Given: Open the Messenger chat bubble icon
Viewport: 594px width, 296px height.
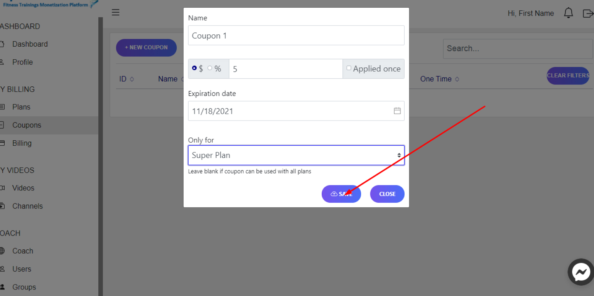Looking at the screenshot, I should coord(581,272).
